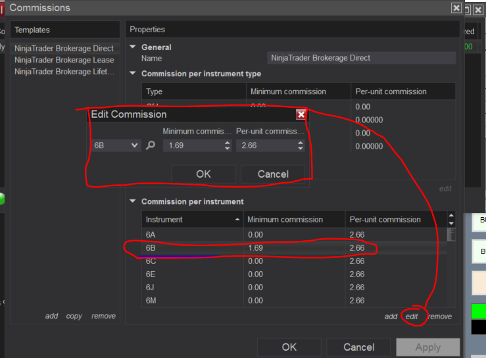Collapse the General section

[133, 47]
